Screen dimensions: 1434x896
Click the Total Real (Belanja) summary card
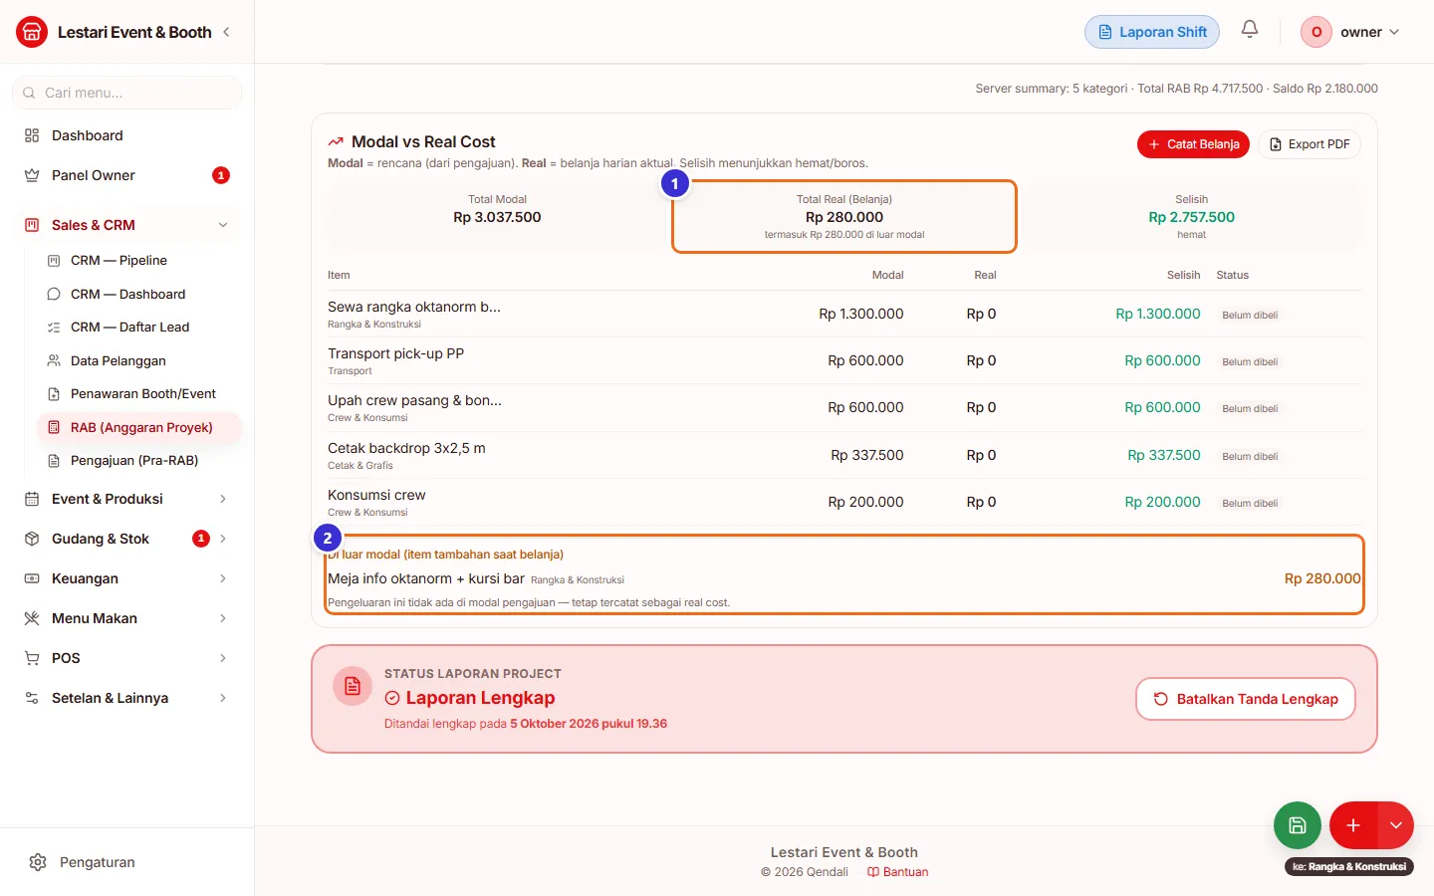pos(844,217)
